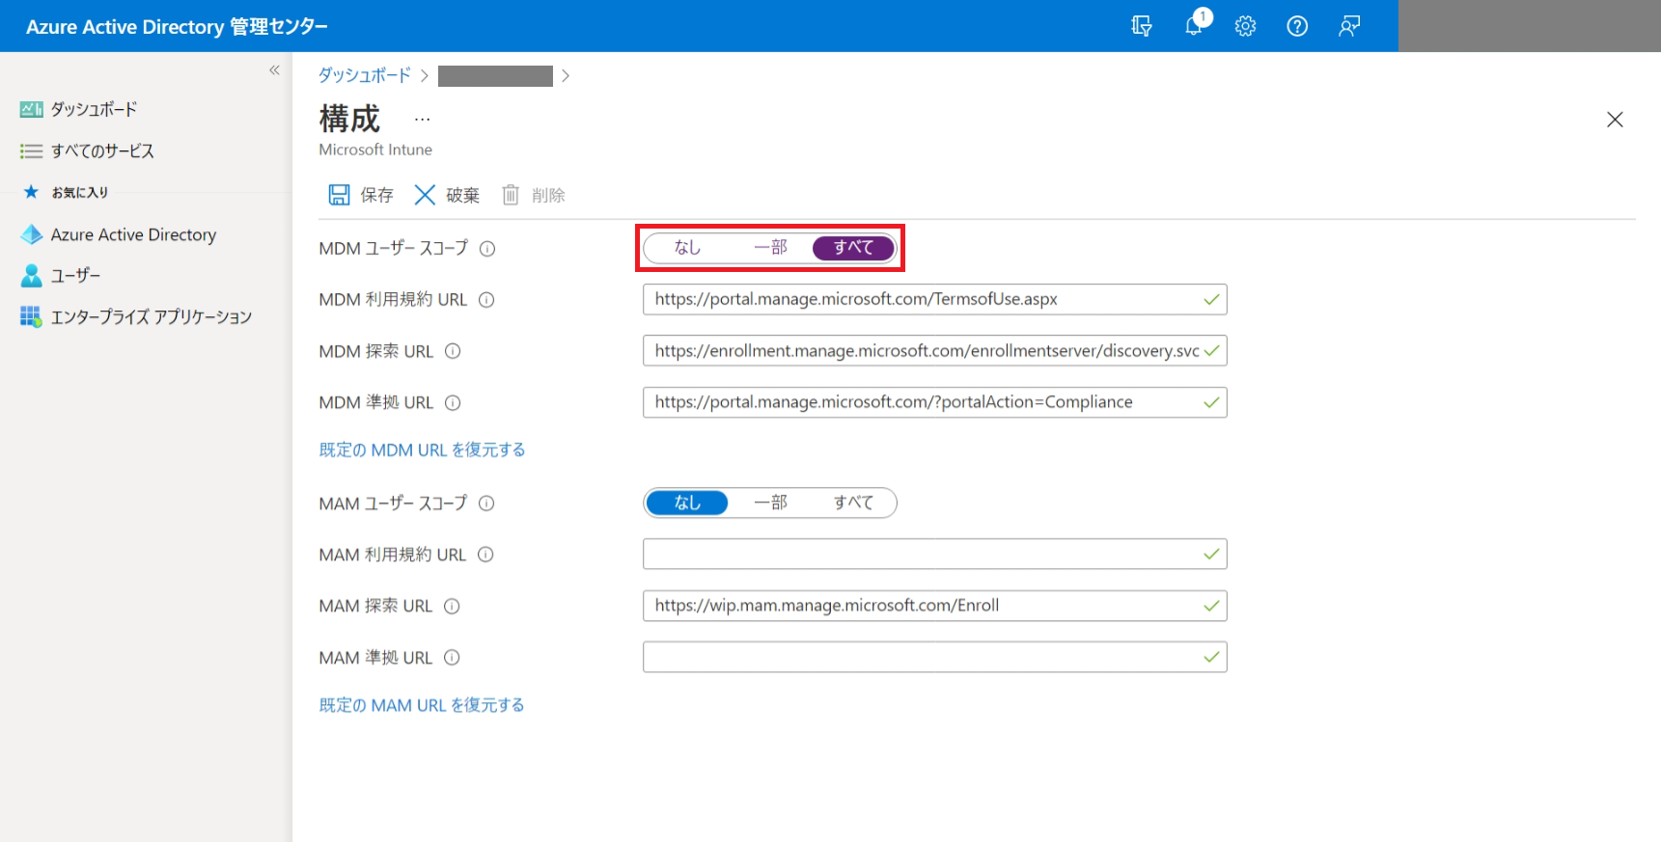Click the MAM 探索 URL input field
The height and width of the screenshot is (842, 1661).
coord(934,606)
